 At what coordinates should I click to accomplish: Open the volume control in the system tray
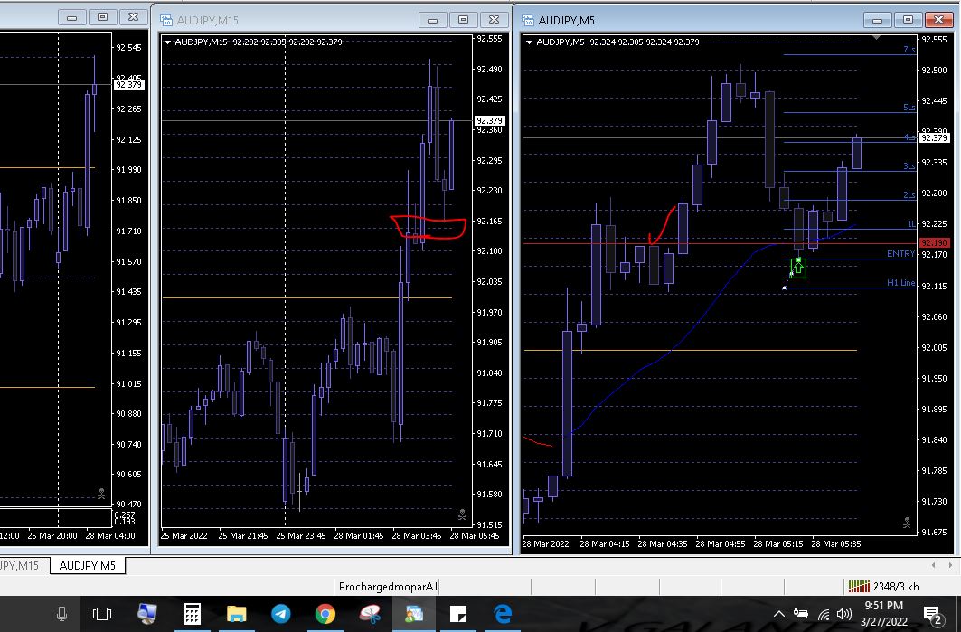pyautogui.click(x=844, y=614)
